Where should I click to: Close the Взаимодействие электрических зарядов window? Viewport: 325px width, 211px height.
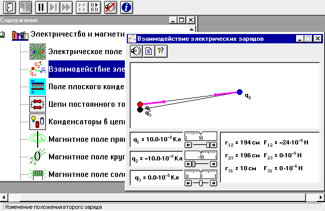(318, 39)
